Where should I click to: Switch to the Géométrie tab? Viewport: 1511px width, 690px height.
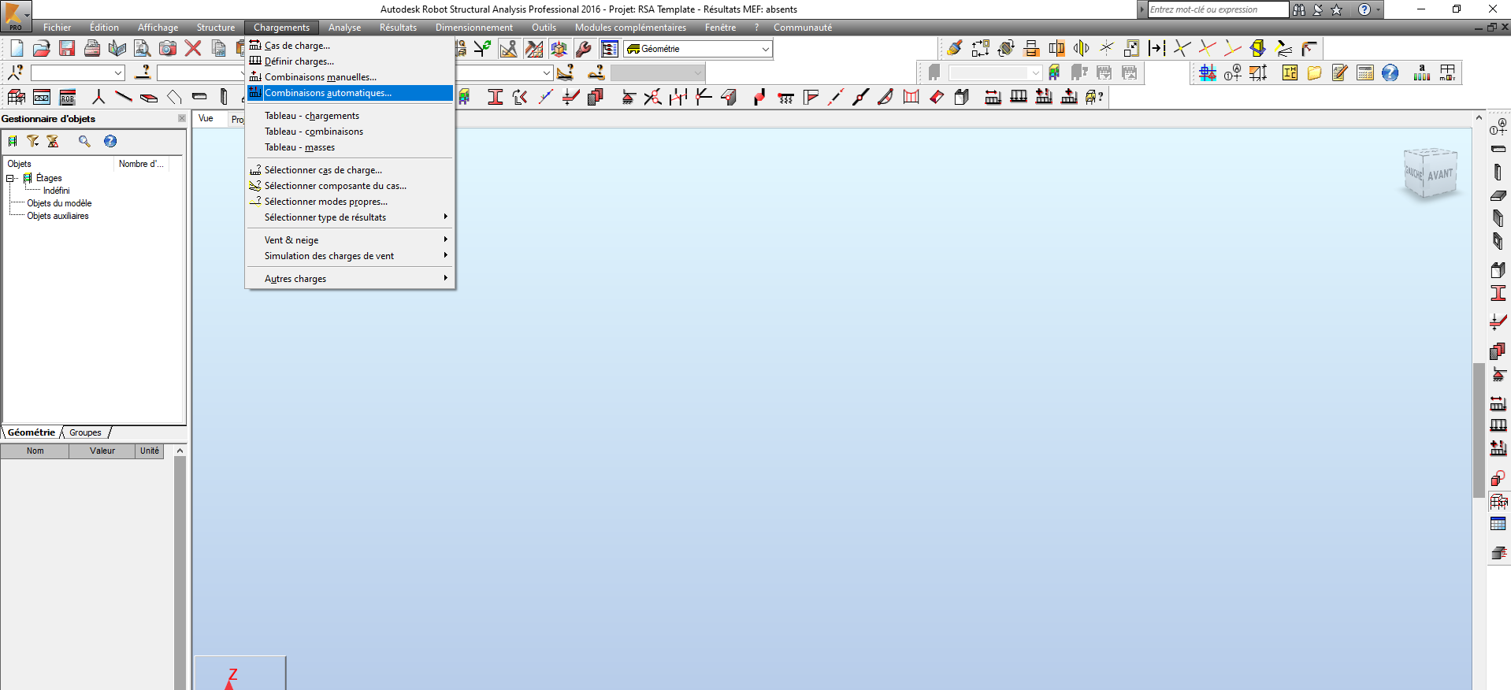coord(32,432)
